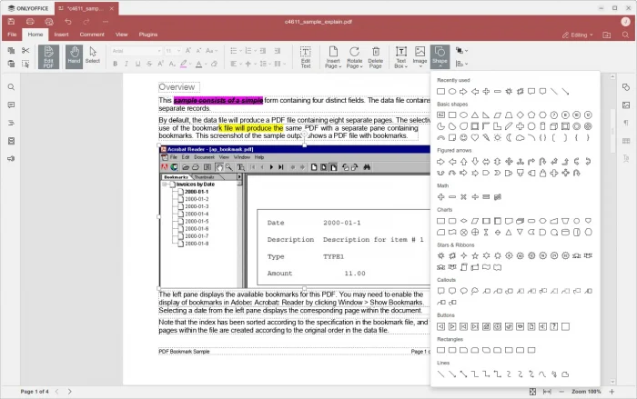Activate the Hand tool
The height and width of the screenshot is (399, 637).
tap(74, 55)
